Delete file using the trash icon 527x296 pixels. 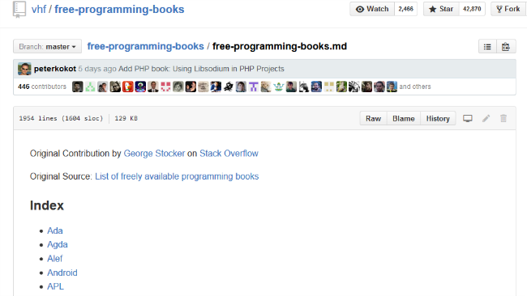pos(503,118)
